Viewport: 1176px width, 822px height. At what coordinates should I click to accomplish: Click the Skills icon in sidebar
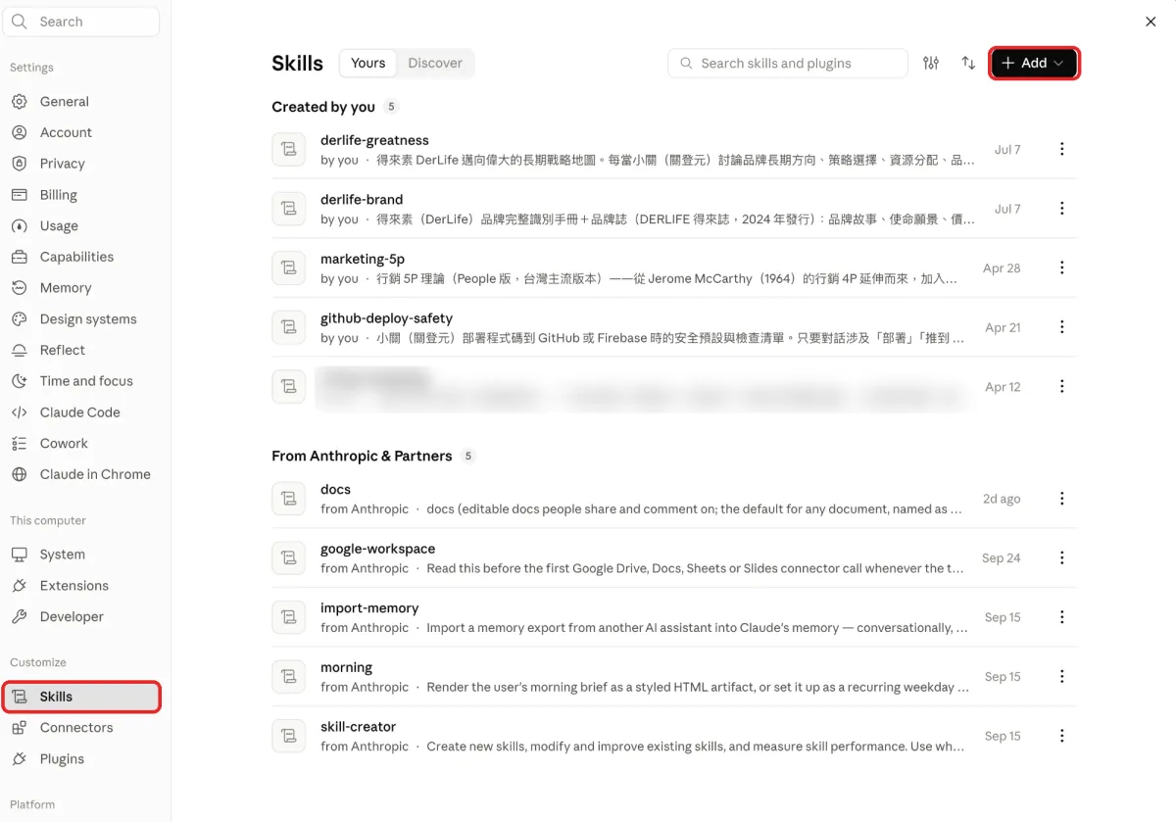(x=20, y=697)
